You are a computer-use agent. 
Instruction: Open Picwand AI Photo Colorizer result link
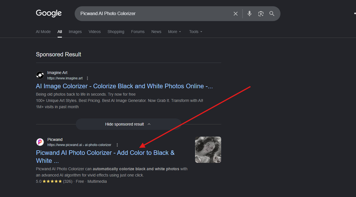point(105,157)
